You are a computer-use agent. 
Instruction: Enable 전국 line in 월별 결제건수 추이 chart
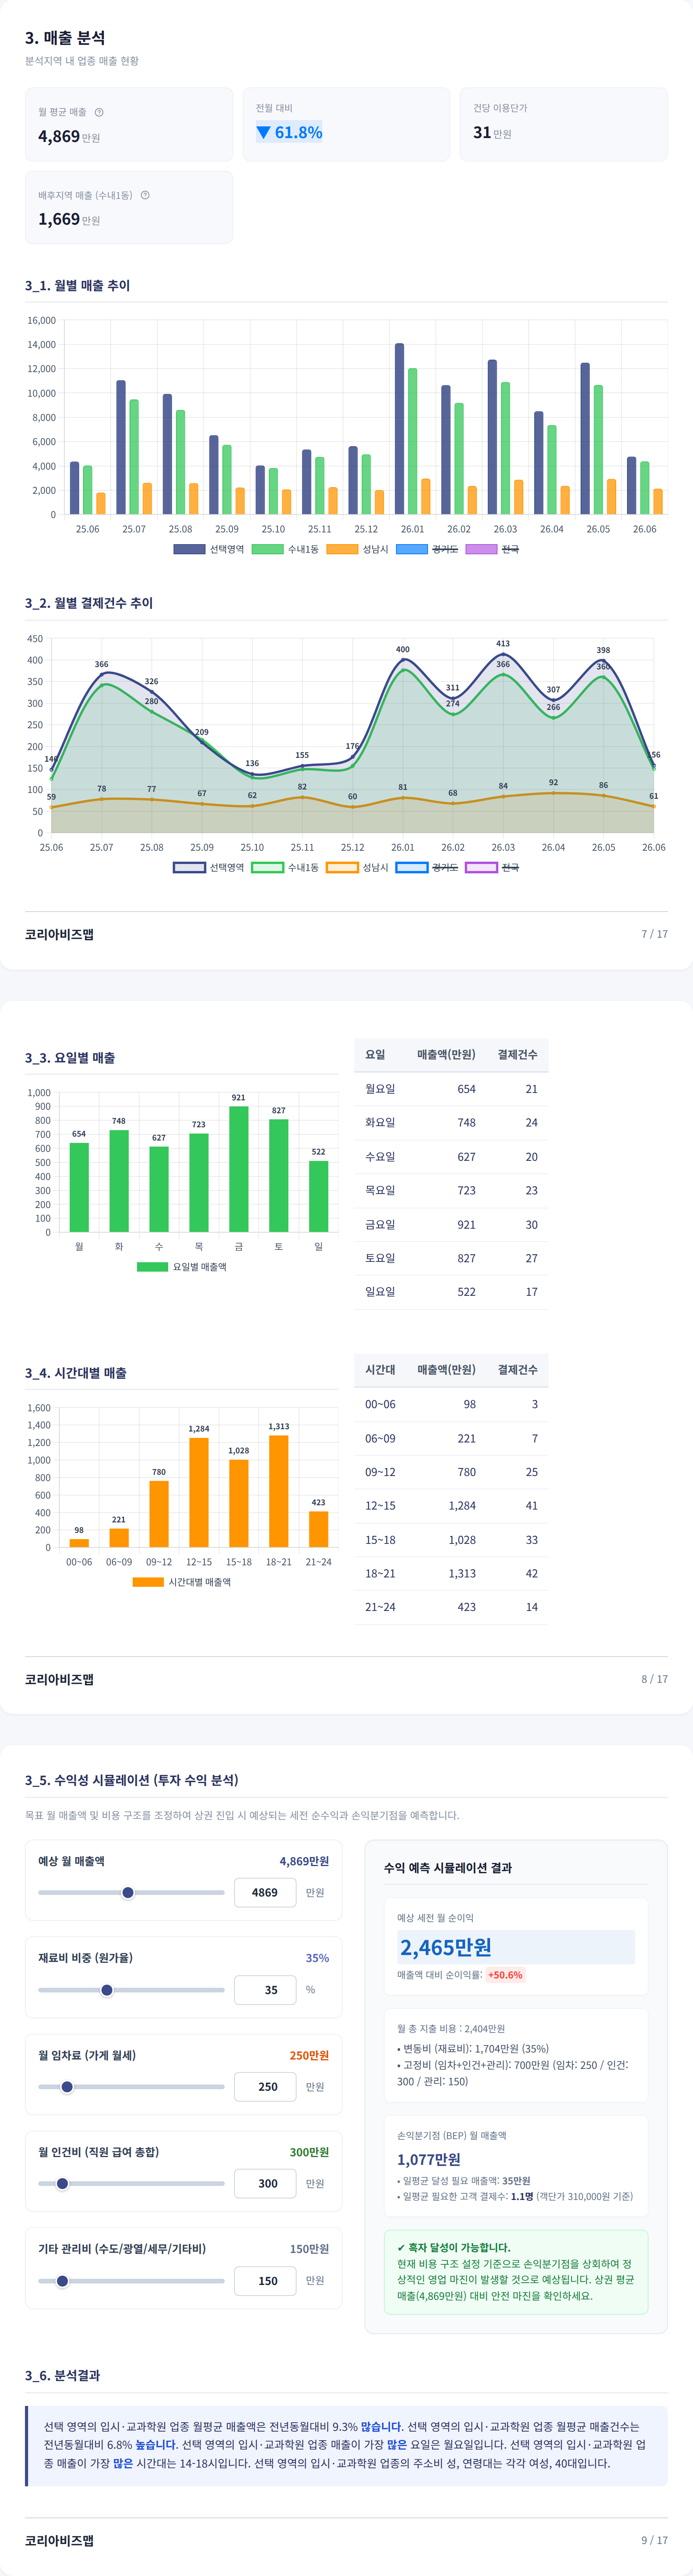492,867
